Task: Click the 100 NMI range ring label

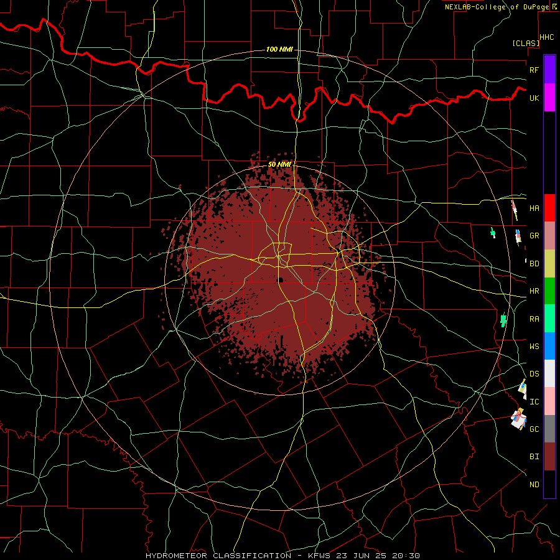Action: coord(279,49)
